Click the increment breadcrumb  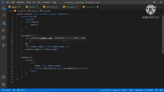46,11
